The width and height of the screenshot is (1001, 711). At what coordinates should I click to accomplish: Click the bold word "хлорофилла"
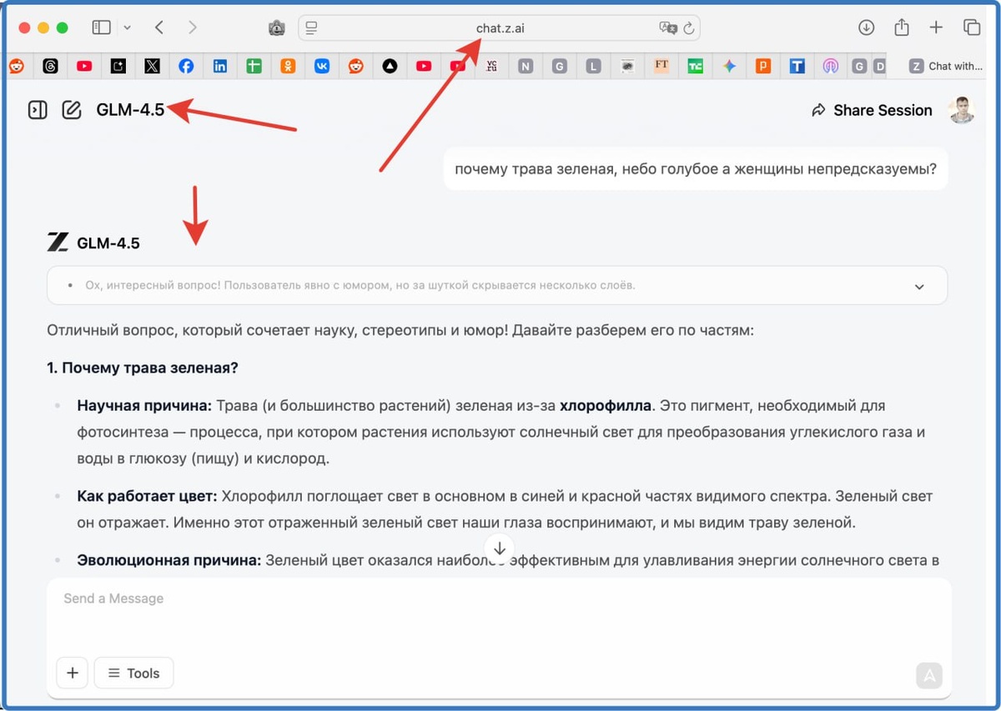coord(605,406)
